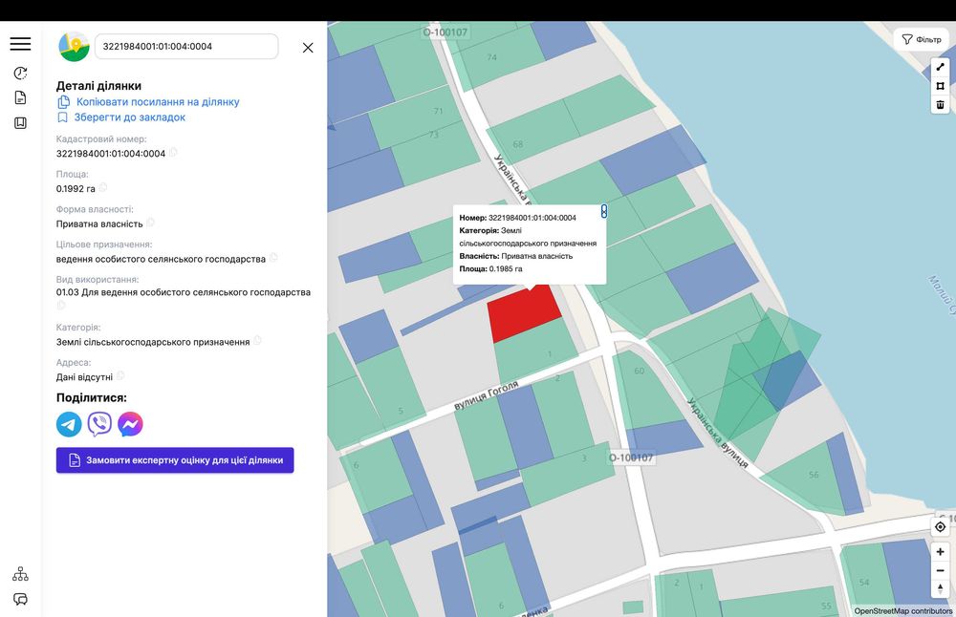
Task: Select the line measure tool on map
Action: tap(940, 67)
